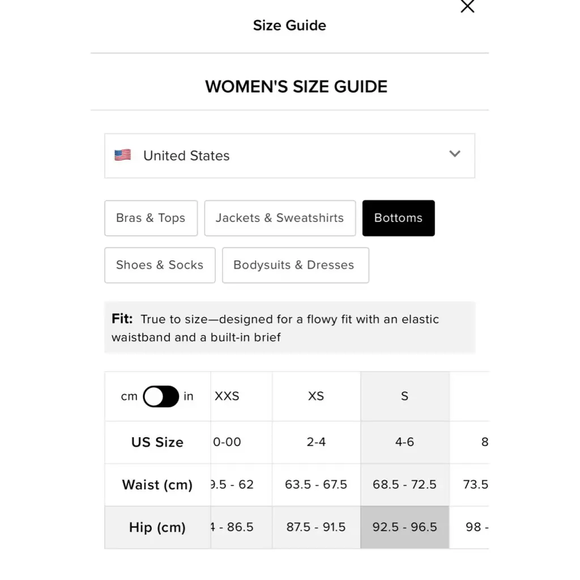Screen dimensions: 580x580
Task: Close the Size Guide dialog
Action: (x=467, y=6)
